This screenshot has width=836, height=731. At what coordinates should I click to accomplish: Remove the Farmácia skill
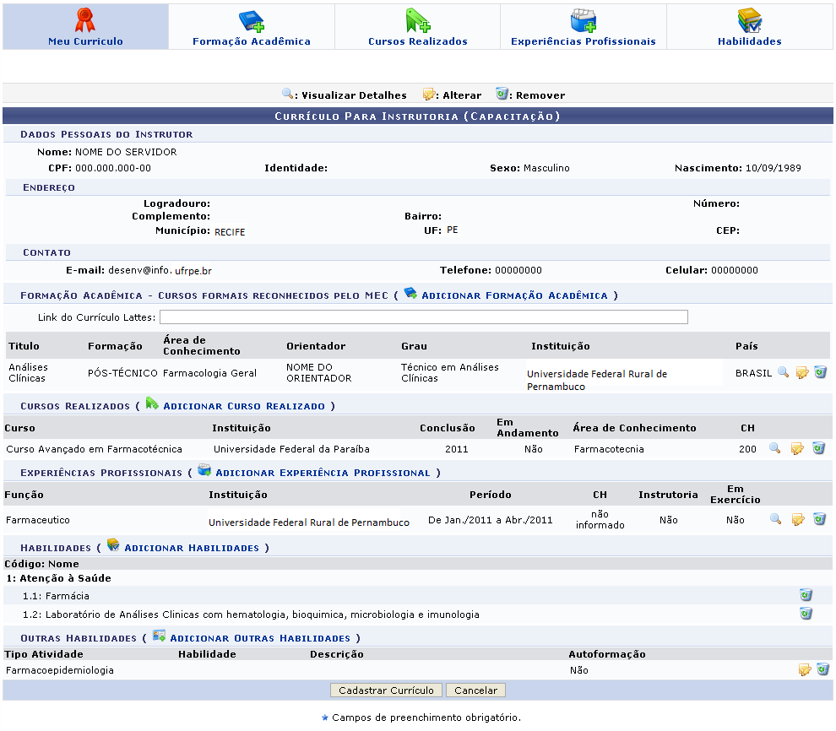click(806, 595)
